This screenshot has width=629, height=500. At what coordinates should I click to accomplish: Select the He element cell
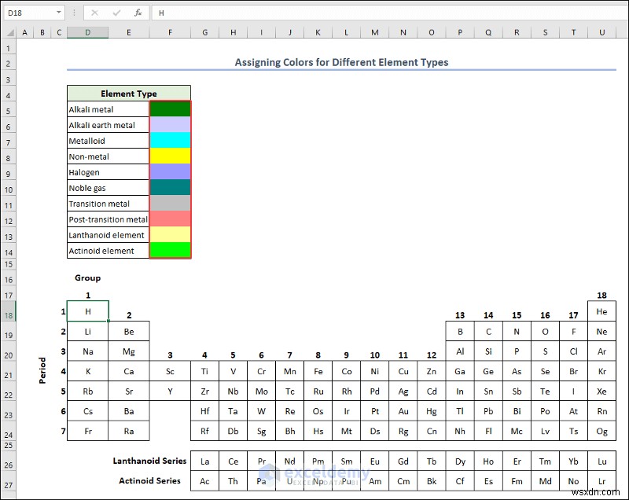tap(601, 311)
